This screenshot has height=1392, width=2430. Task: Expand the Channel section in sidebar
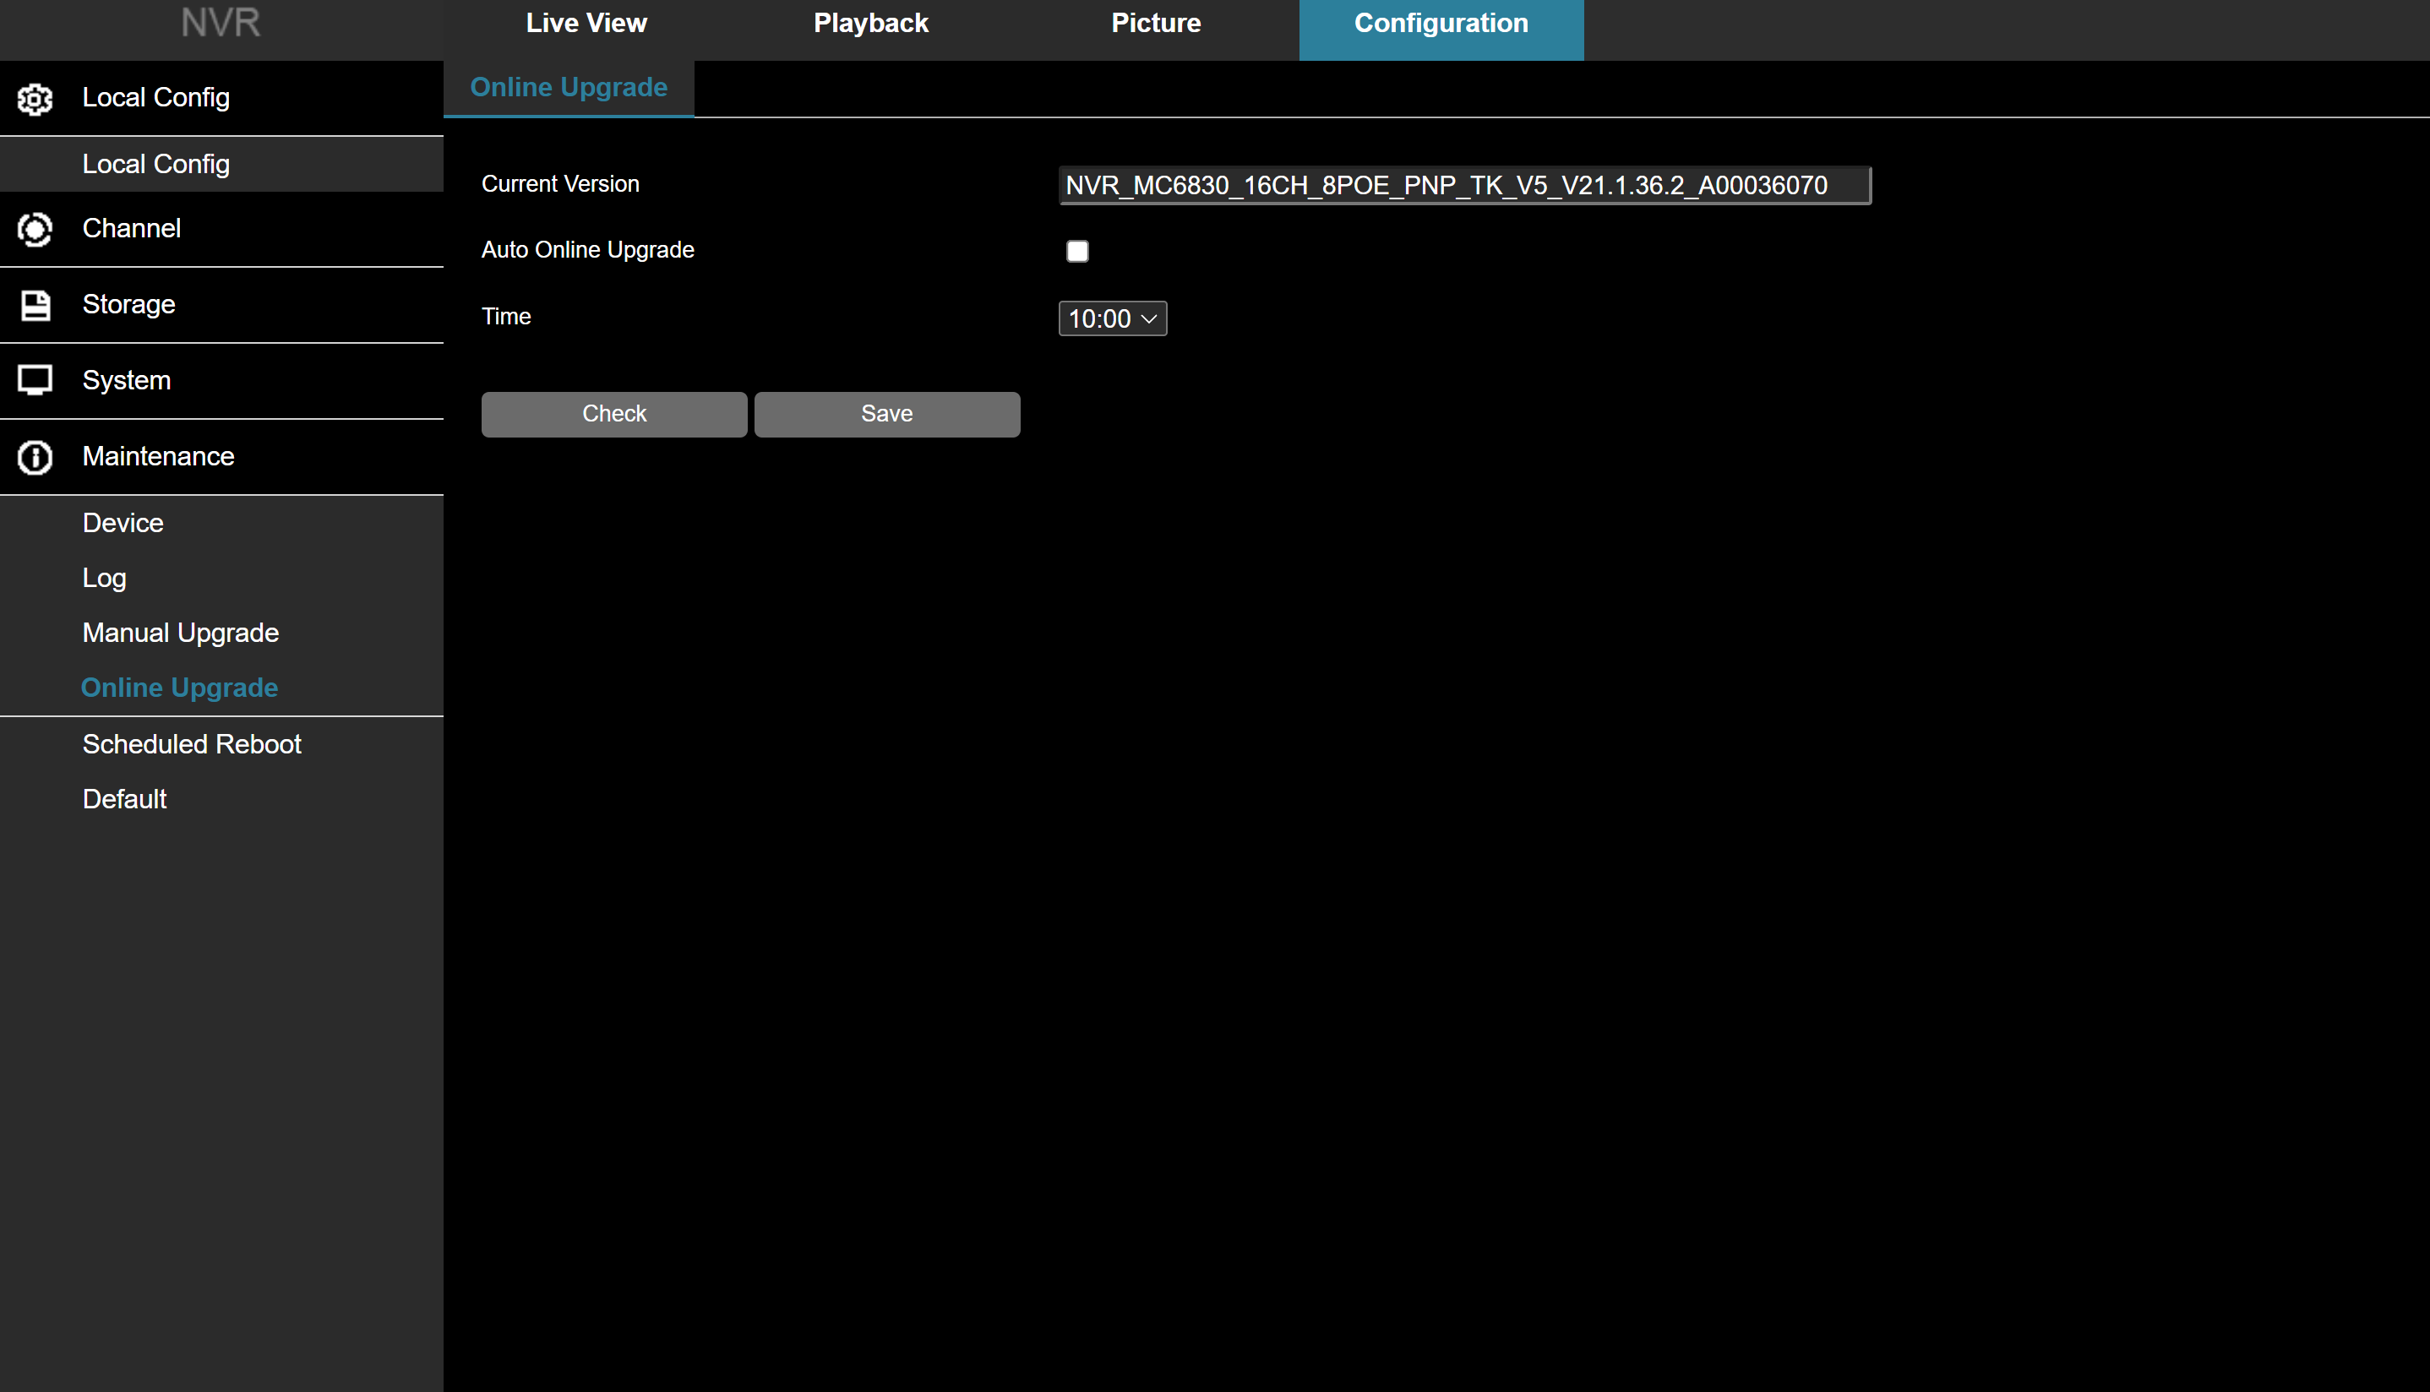[x=131, y=229]
